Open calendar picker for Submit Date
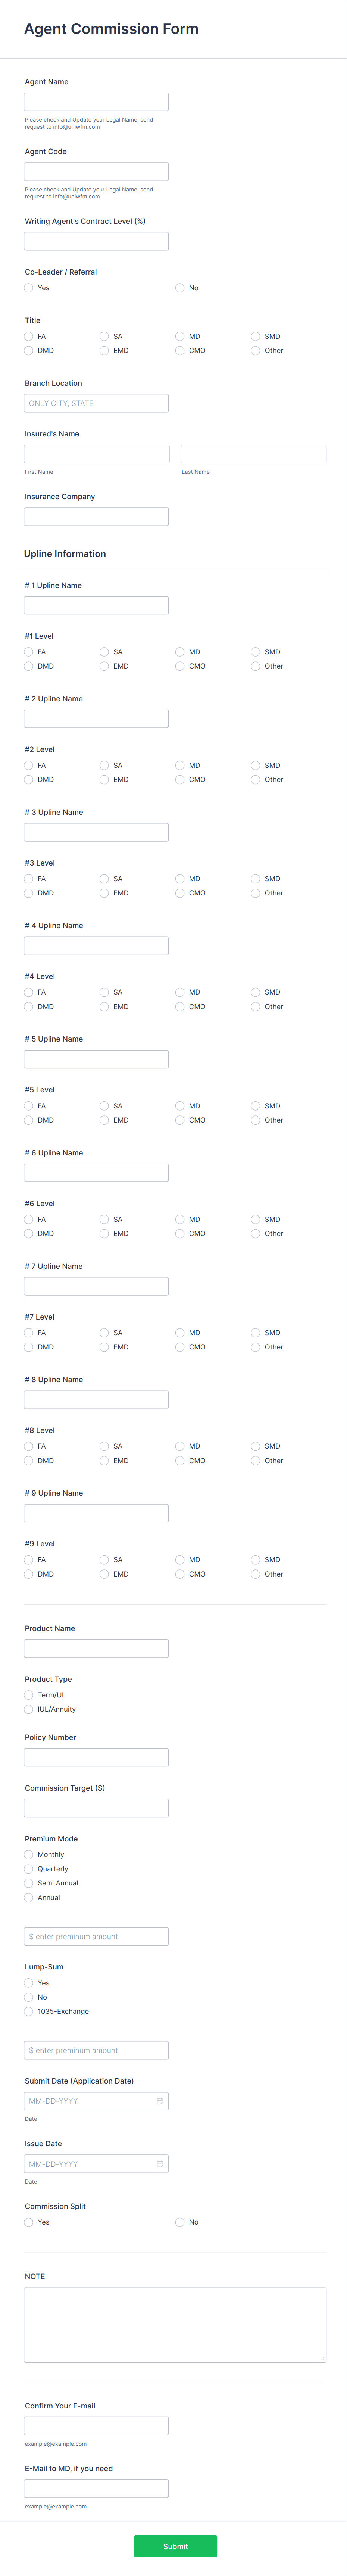This screenshot has width=347, height=2576. tap(160, 2101)
